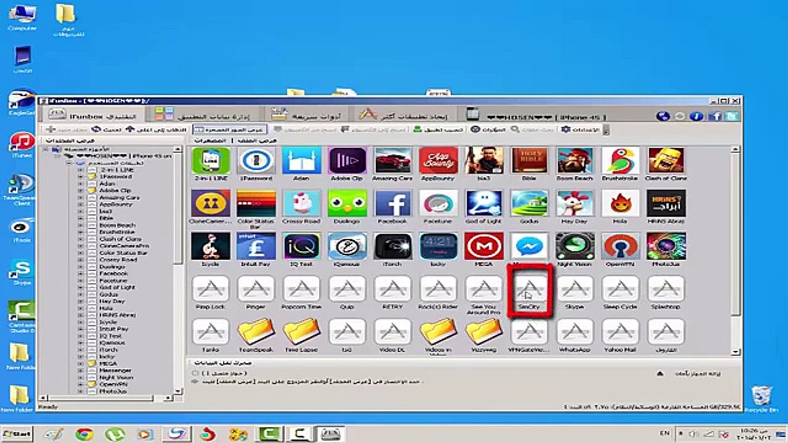788x443 pixels.
Task: Open the TeamSpeak folder icon in the grid
Action: [256, 332]
